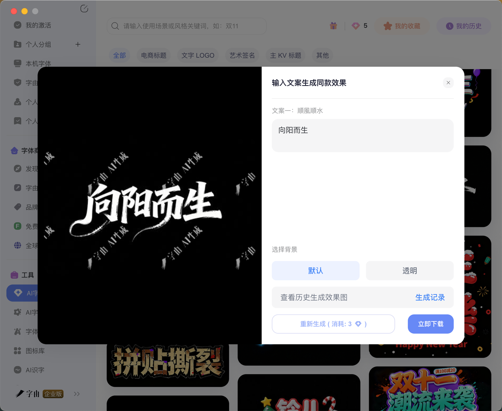Image resolution: width=502 pixels, height=411 pixels.
Task: Select 默认 default background option
Action: click(x=315, y=270)
